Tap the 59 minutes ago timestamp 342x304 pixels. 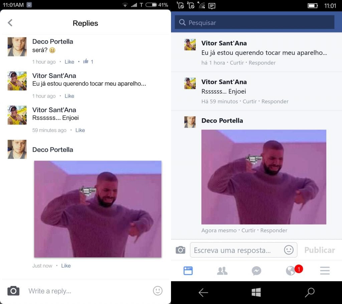(x=49, y=130)
